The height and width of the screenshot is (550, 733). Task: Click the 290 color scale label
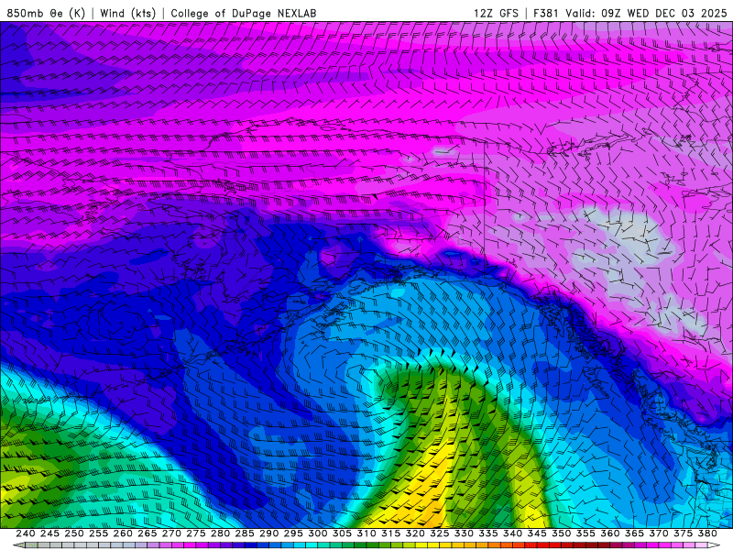[268, 533]
